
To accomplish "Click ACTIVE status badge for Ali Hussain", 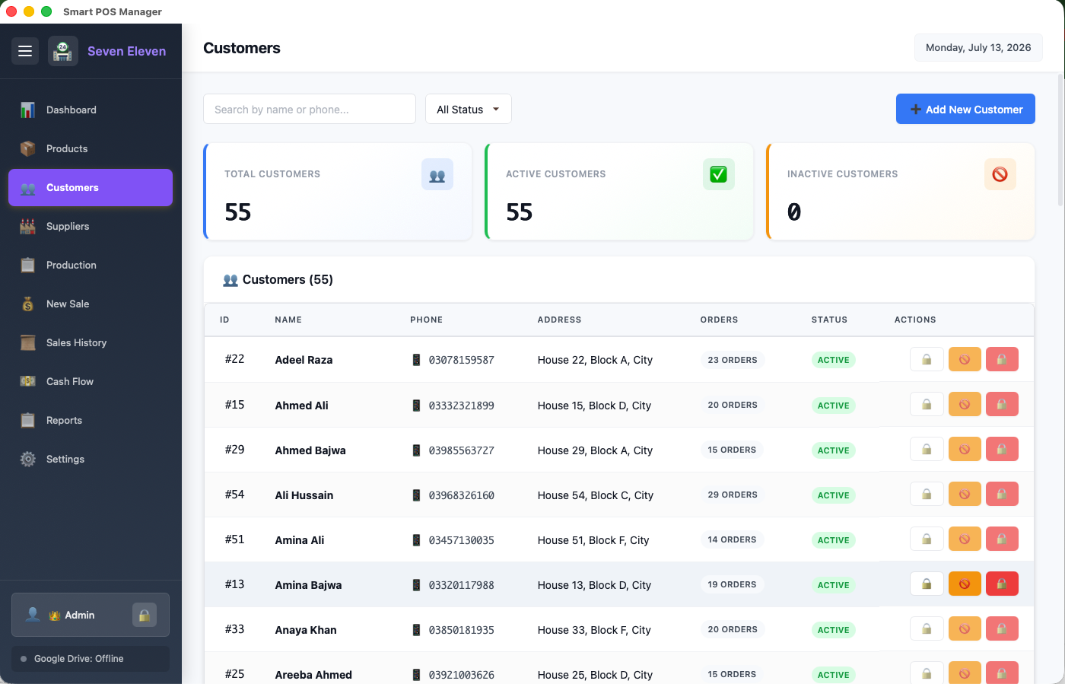I will point(833,495).
